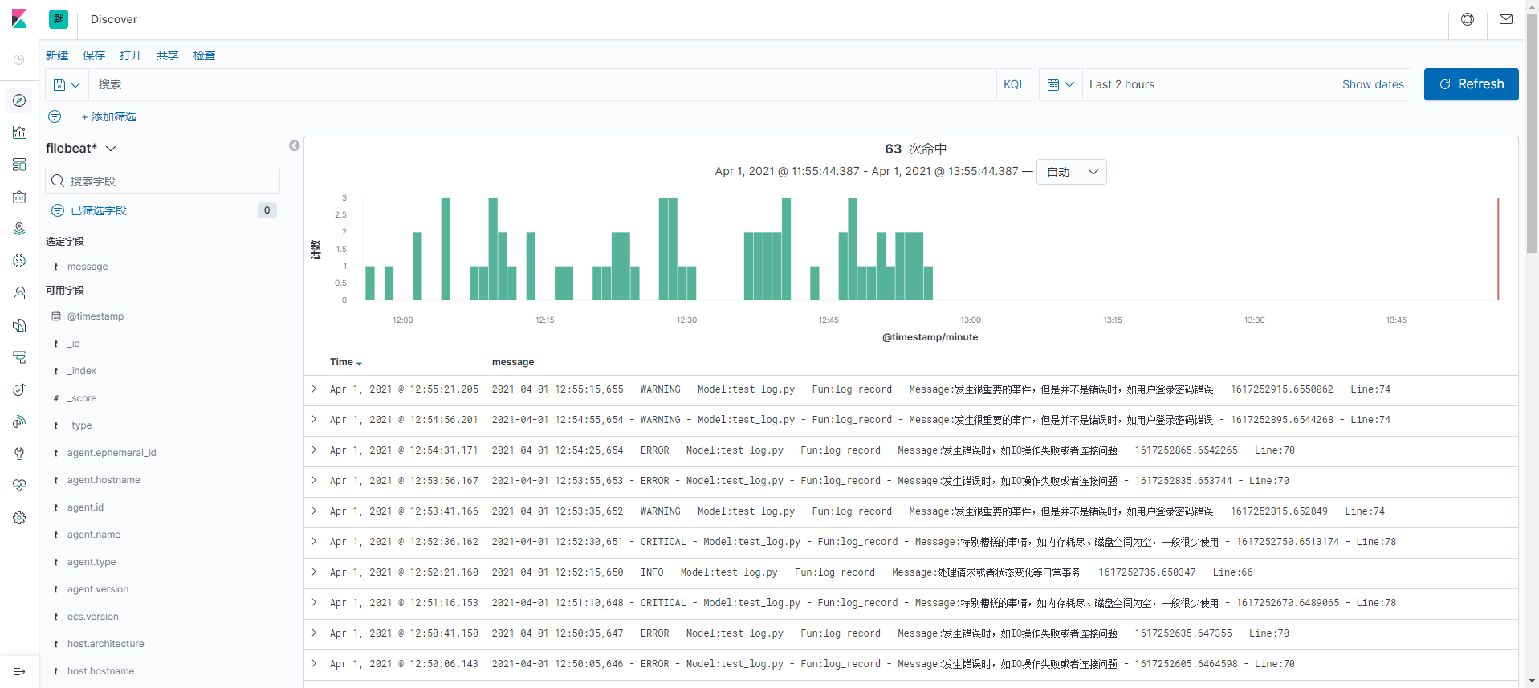Click the calendar quick-select icon
This screenshot has height=688, width=1539.
(x=1061, y=84)
